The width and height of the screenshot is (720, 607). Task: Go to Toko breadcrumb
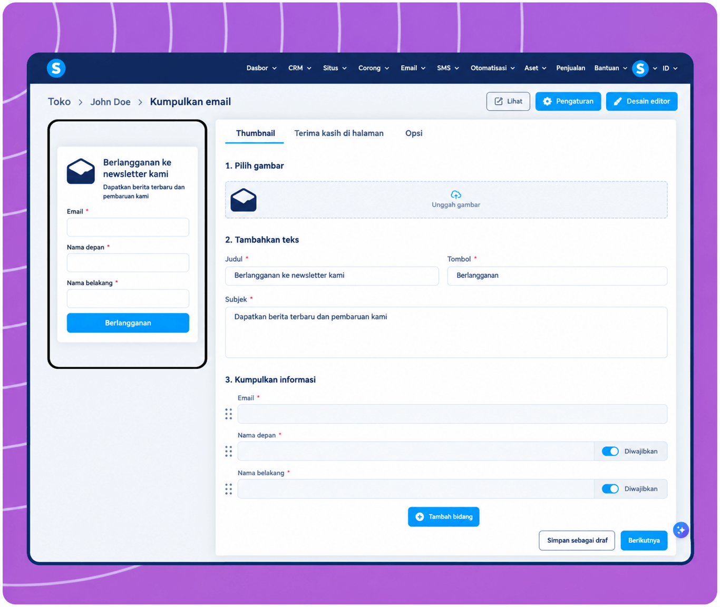click(x=59, y=102)
